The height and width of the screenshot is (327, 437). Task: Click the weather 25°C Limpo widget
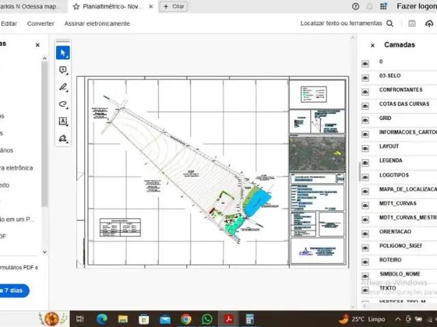[362, 319]
